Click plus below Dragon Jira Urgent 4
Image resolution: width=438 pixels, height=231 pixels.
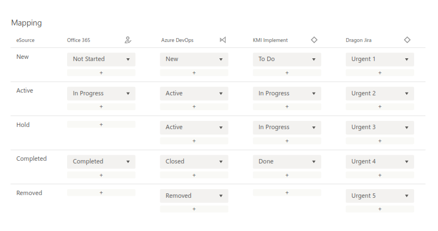[380, 175]
